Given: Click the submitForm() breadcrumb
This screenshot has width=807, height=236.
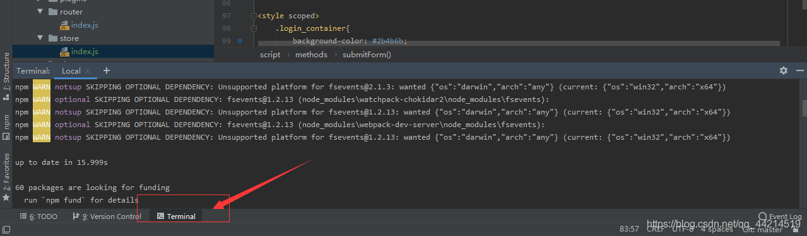Looking at the screenshot, I should [x=367, y=55].
